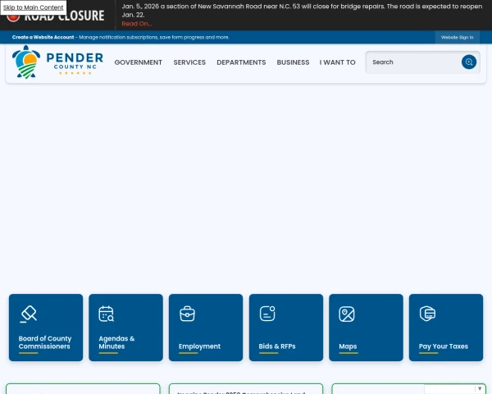The width and height of the screenshot is (492, 394).
Task: Select the Employment briefcase icon
Action: click(x=187, y=314)
